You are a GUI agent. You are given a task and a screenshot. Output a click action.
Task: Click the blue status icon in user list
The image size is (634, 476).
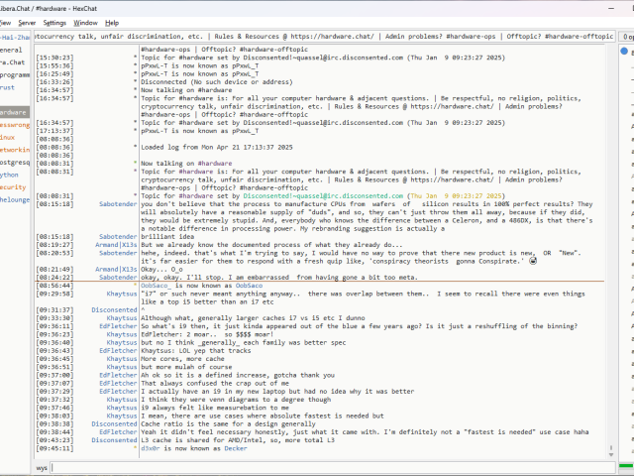coord(626,49)
